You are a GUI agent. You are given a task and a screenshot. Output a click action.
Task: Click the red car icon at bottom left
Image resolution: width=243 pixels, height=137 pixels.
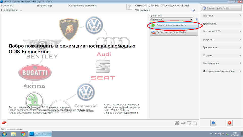[4, 123]
